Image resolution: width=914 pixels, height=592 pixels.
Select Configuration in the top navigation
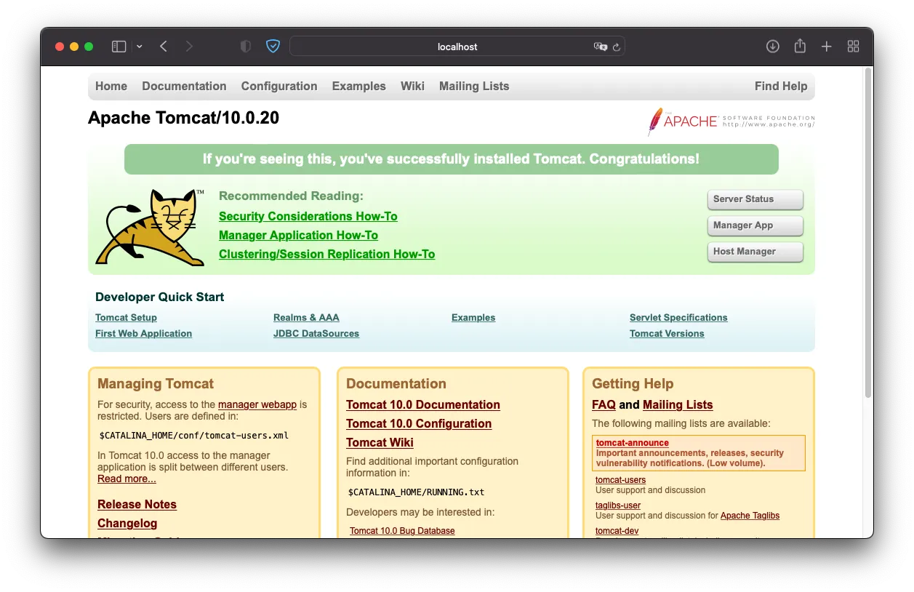[x=279, y=86]
